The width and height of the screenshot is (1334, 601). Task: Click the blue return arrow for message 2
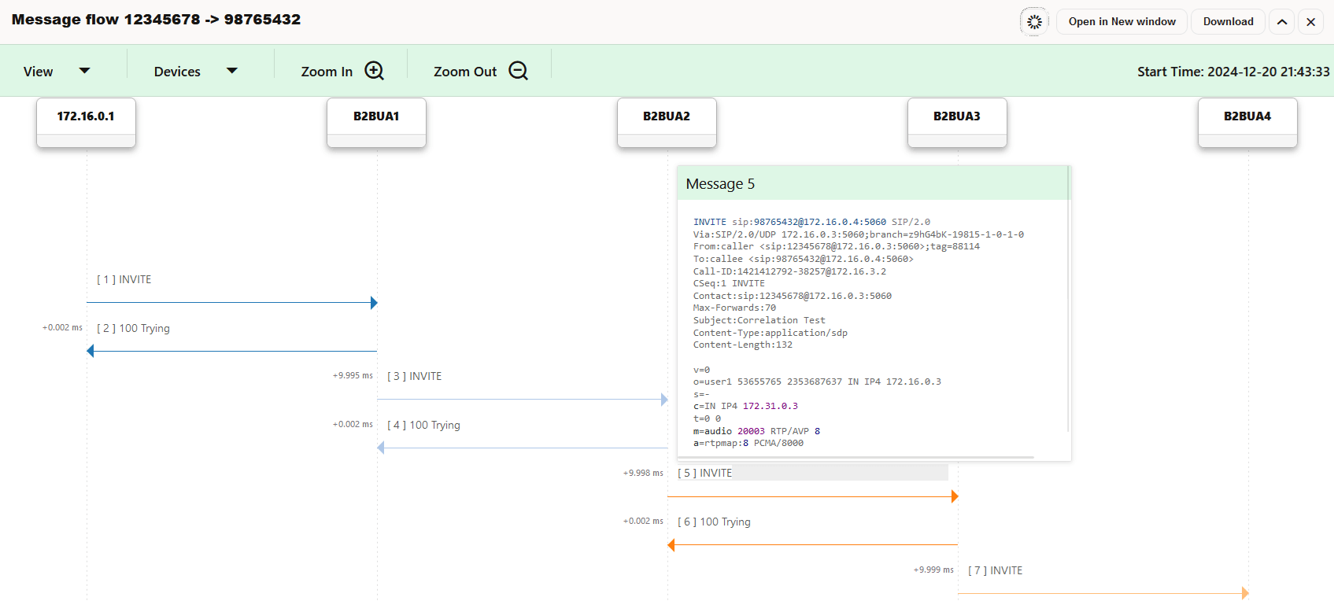pos(232,351)
